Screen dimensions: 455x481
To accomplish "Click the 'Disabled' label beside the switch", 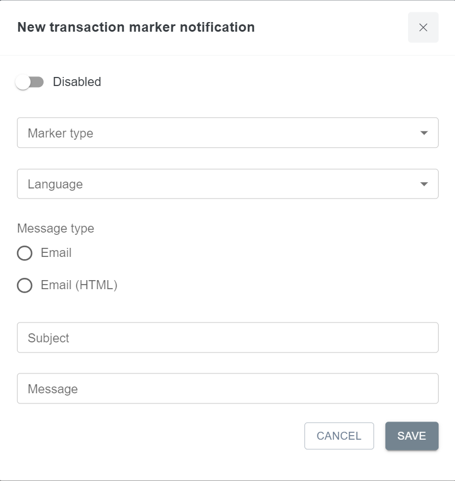I will tap(77, 82).
